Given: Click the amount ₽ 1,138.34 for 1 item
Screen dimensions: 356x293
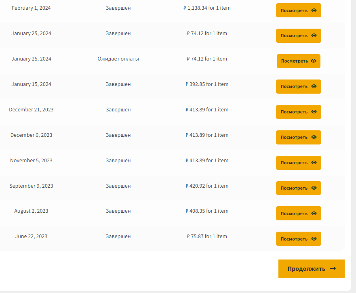Looking at the screenshot, I should pyautogui.click(x=207, y=8).
